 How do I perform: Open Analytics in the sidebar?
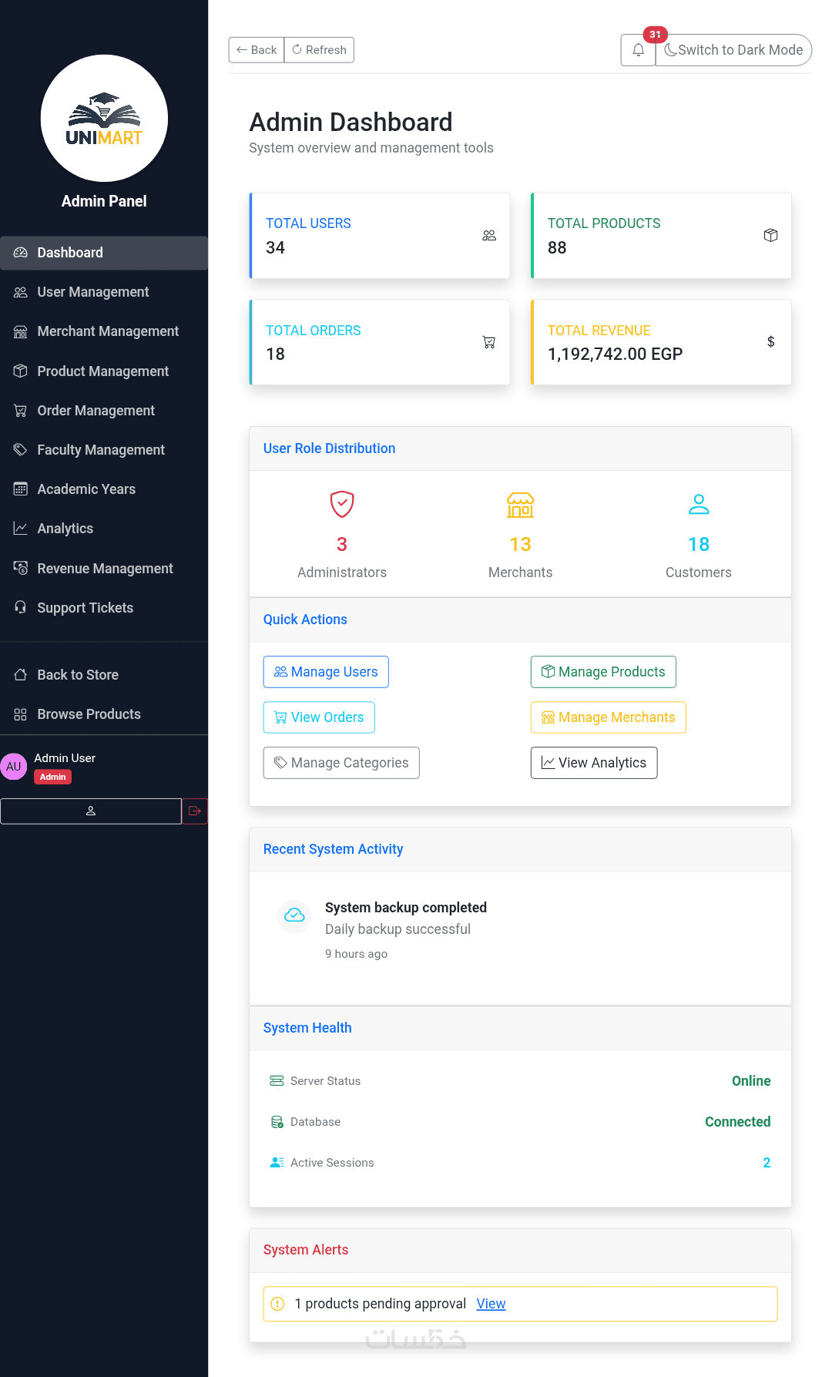(x=104, y=529)
